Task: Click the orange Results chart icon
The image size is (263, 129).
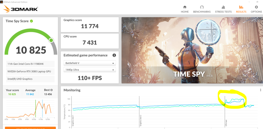Action: 241,7
